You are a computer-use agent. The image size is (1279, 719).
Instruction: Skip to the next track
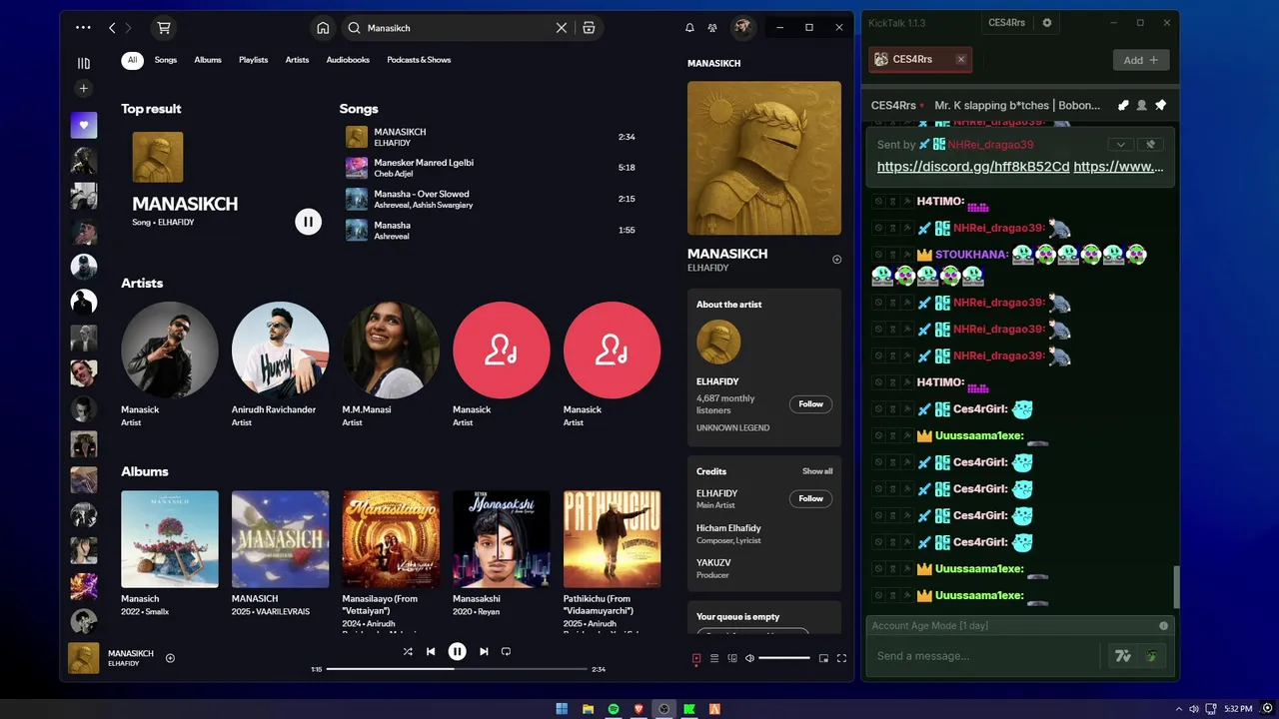(484, 652)
